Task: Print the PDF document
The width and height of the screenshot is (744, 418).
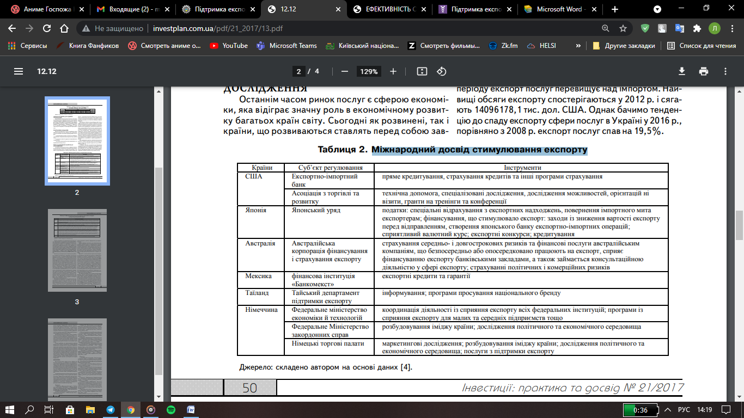Action: [704, 71]
